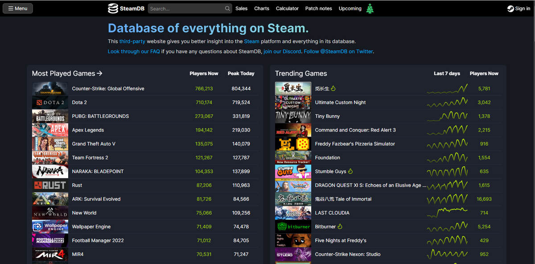Click the Counter-Strike Nexon: Studio thumbnail

coord(293,254)
